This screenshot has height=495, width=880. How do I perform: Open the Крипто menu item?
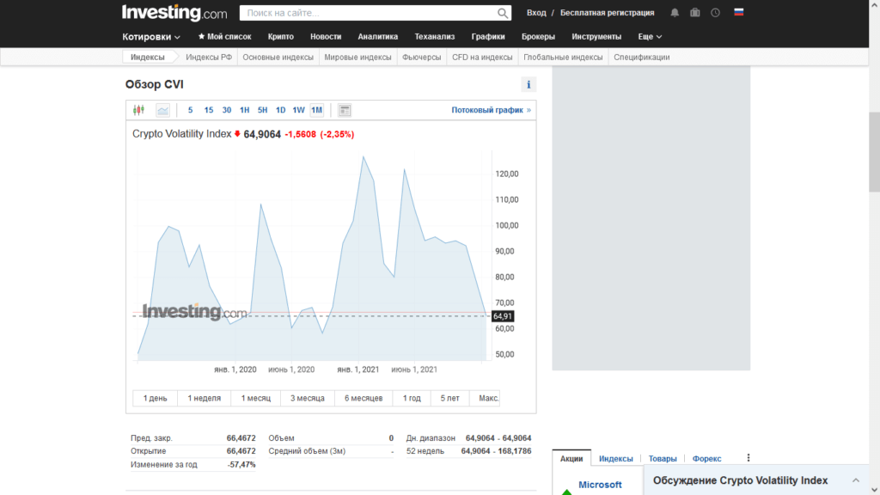tap(280, 37)
